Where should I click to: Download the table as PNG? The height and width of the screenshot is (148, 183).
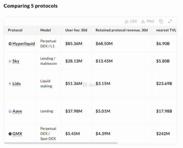click(x=148, y=21)
